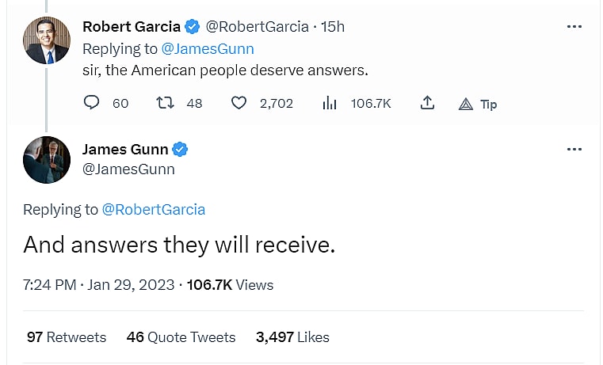The image size is (603, 365).
Task: Click the @JamesGunn mention link in reply
Action: tap(208, 48)
